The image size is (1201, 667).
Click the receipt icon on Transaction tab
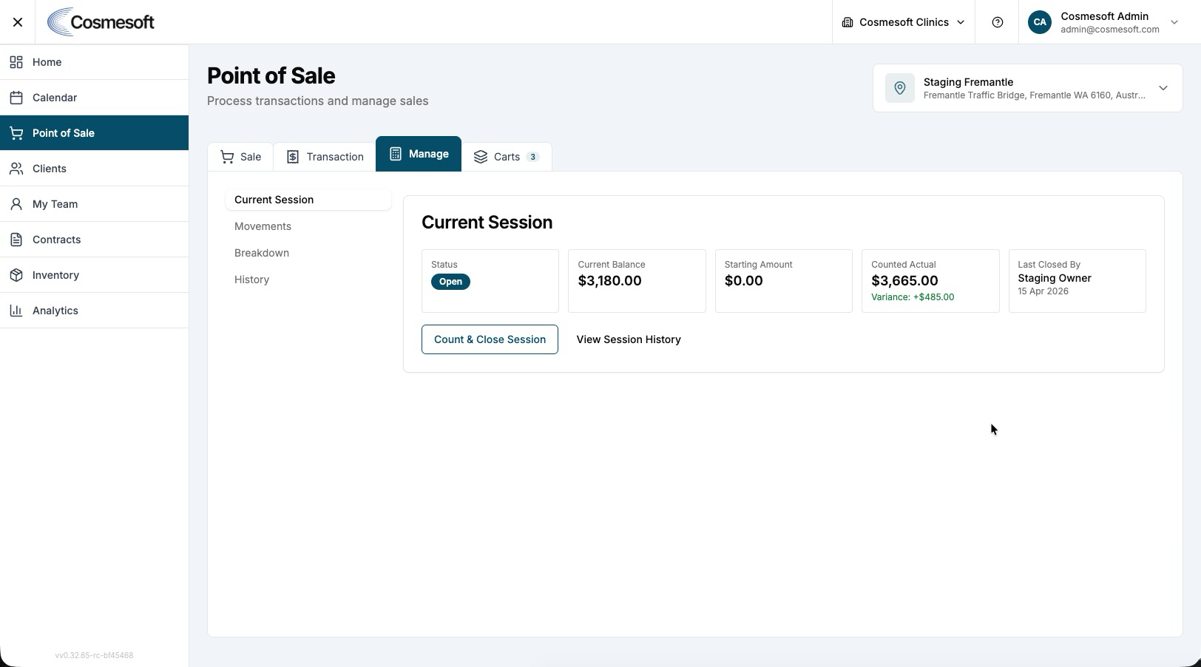[x=293, y=157]
